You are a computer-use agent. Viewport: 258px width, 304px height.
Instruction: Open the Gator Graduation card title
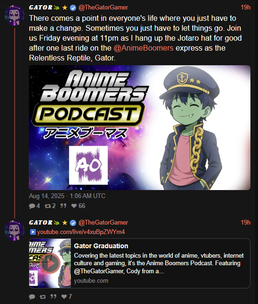click(x=101, y=246)
